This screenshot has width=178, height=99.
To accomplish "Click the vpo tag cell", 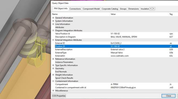I will coord(171,34).
